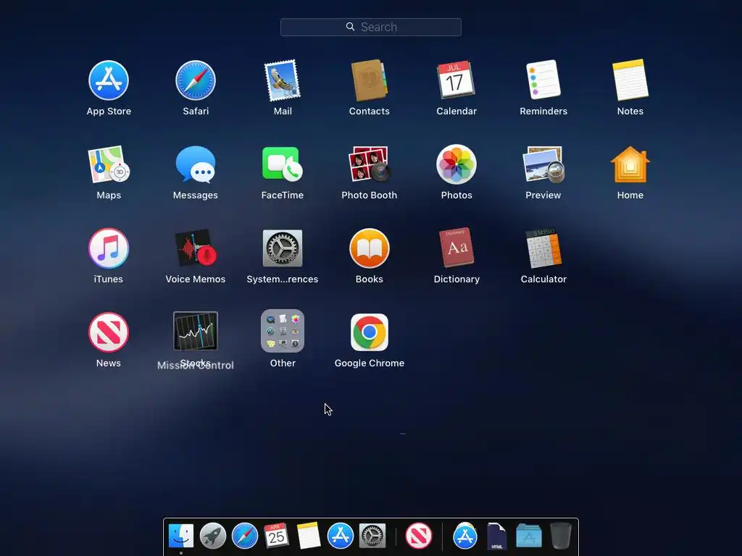The image size is (742, 556).
Task: Open System Preferences gear in the Dock
Action: click(x=372, y=536)
